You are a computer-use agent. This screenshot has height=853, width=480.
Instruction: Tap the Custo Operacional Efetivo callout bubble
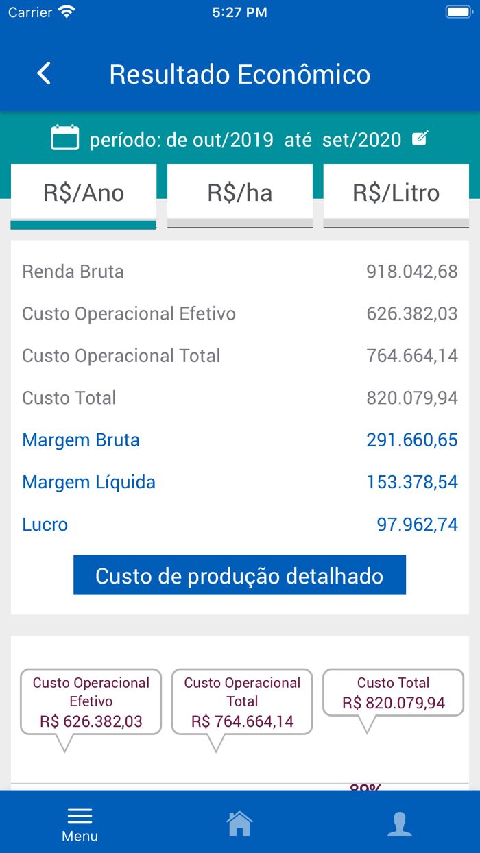click(91, 700)
